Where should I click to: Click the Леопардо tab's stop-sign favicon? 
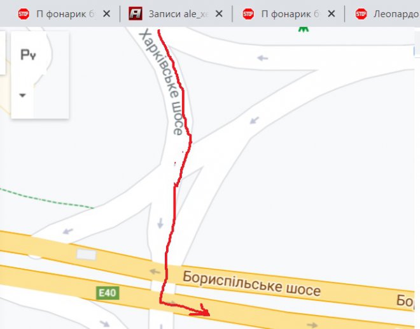click(x=361, y=13)
